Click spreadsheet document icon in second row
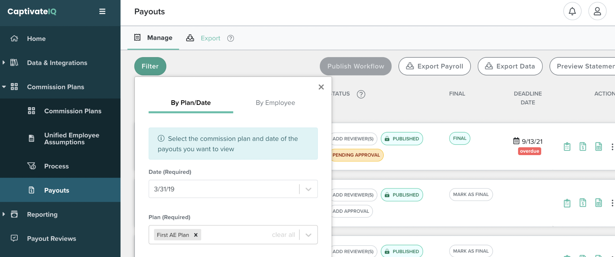This screenshot has height=257, width=615. click(x=598, y=203)
